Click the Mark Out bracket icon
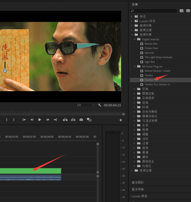Image resolution: width=191 pixels, height=202 pixels. [14, 120]
